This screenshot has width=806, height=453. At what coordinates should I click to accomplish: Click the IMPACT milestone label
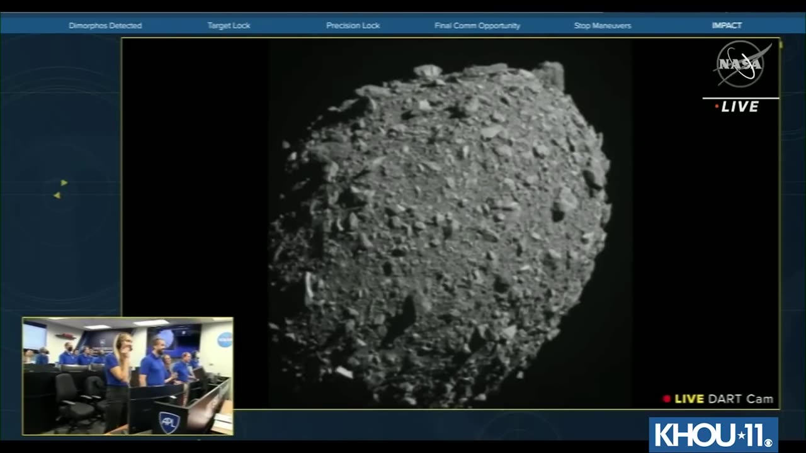[x=727, y=26]
